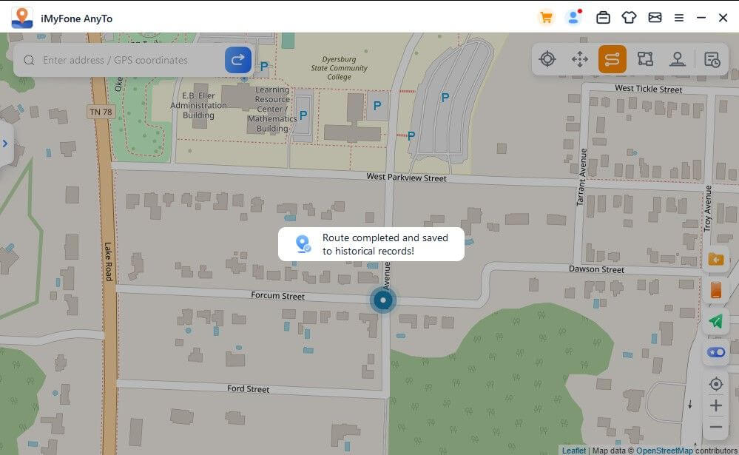Open the toolbox briefcase icon
The width and height of the screenshot is (739, 455).
click(603, 18)
